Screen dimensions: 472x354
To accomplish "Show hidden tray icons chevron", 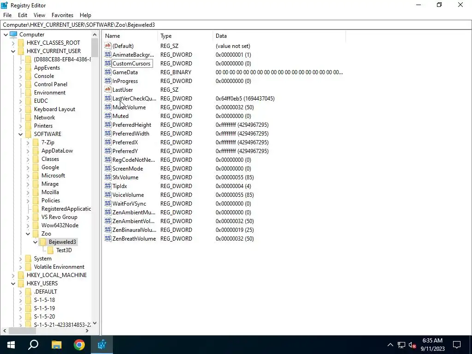I will [x=390, y=345].
